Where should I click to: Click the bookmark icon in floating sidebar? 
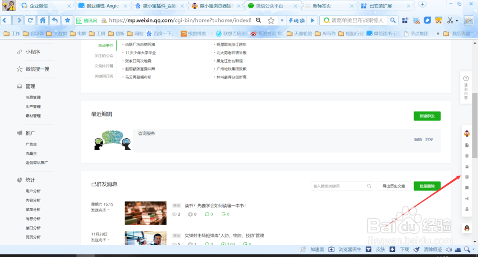point(467,188)
